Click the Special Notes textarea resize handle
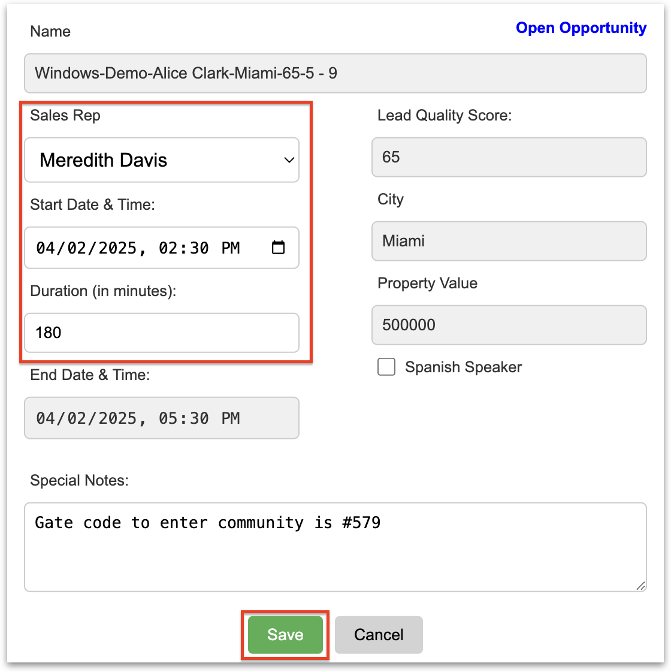671x672 pixels. pos(640,586)
